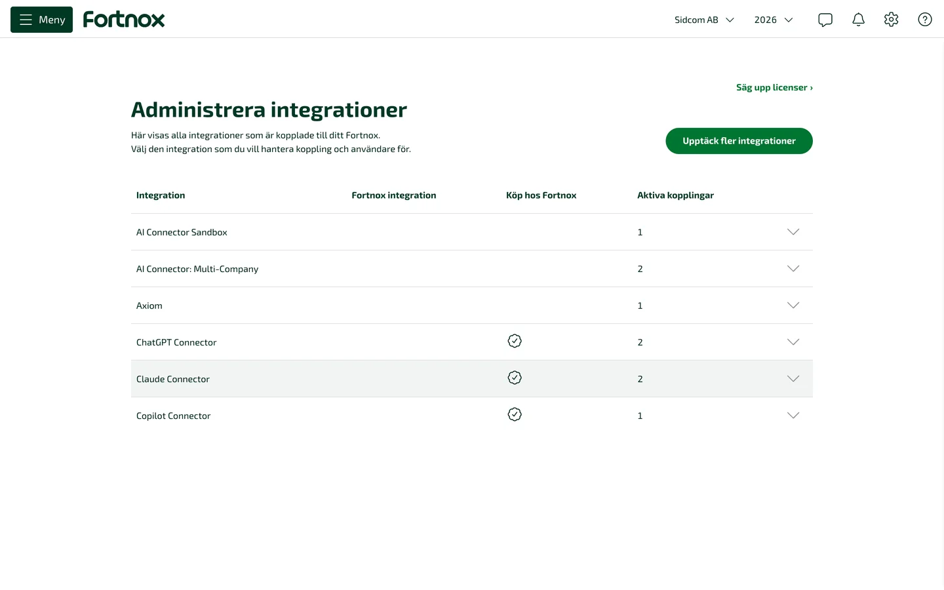Open Säg upp licenser link
The width and height of the screenshot is (944, 590).
pyautogui.click(x=774, y=87)
